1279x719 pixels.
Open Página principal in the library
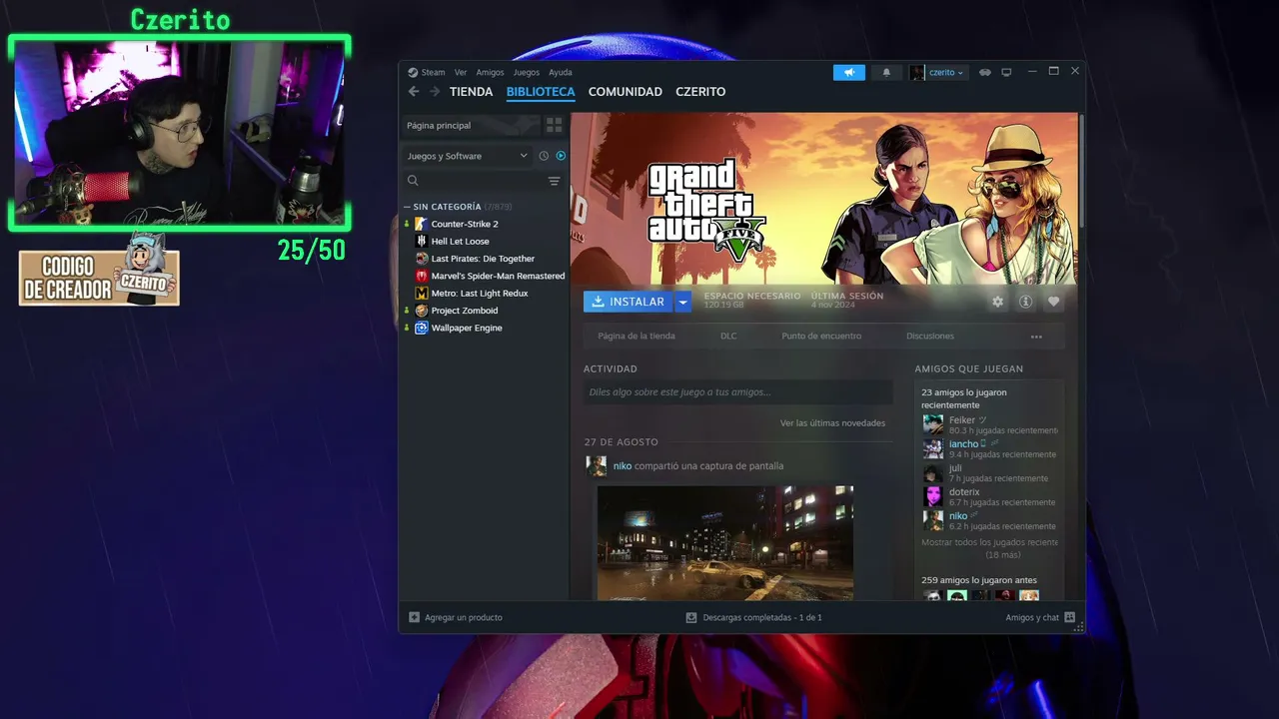471,125
